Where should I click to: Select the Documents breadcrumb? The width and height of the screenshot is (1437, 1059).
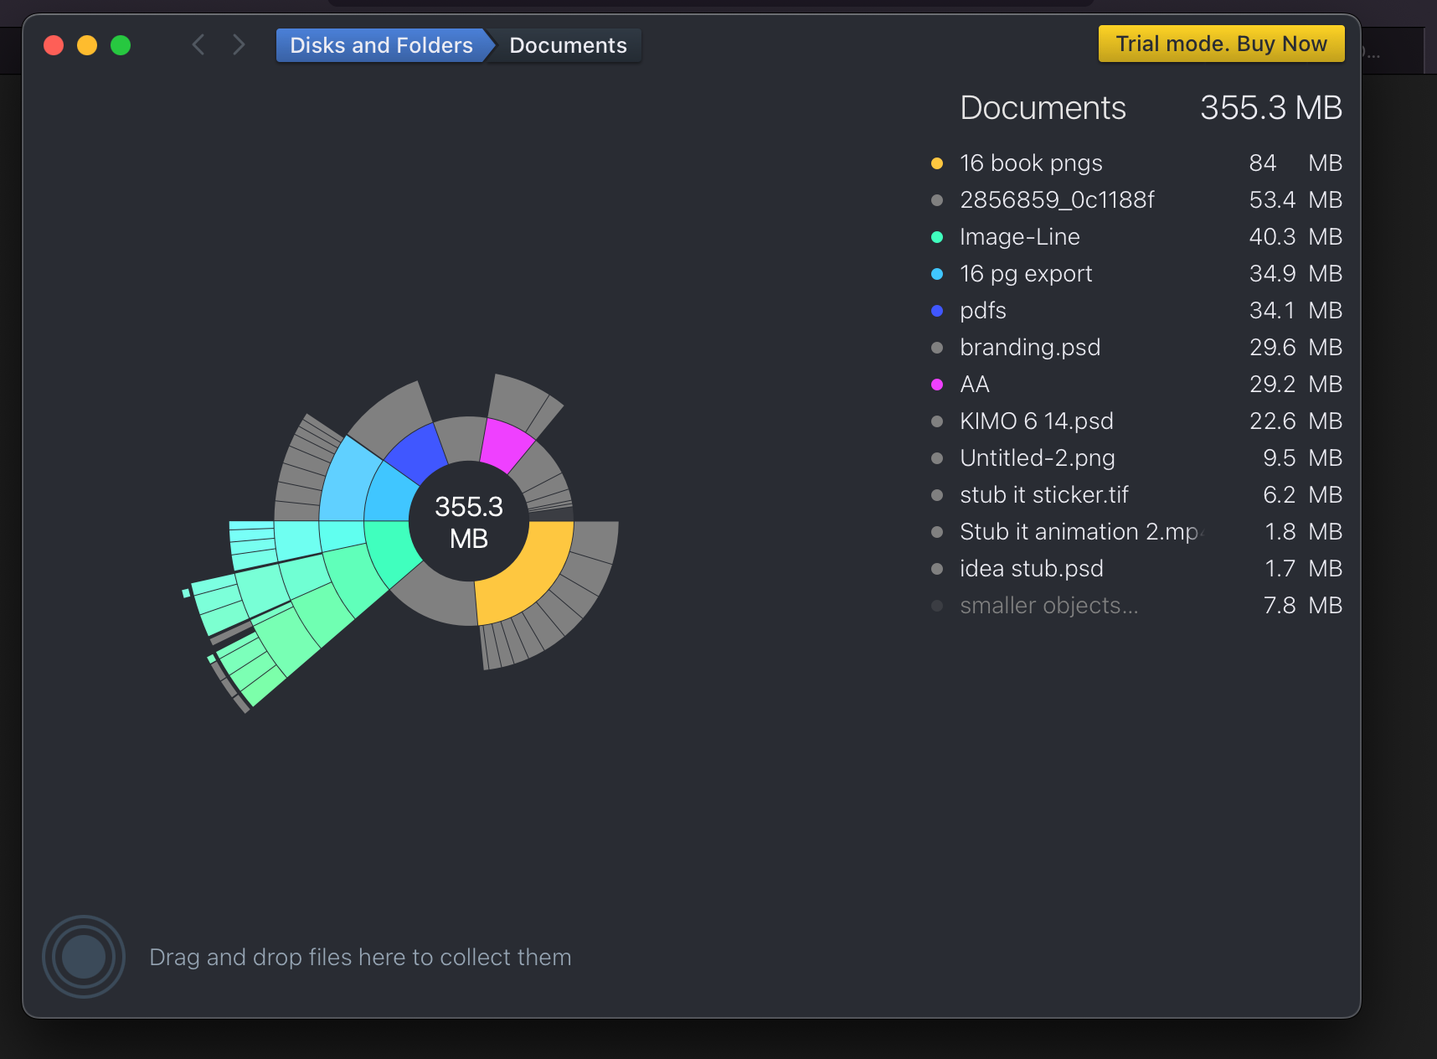[568, 45]
